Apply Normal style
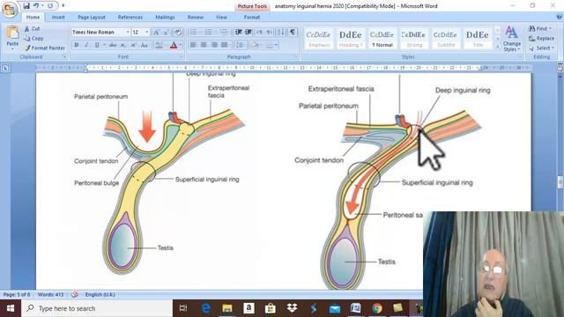564x317 pixels. coord(382,39)
